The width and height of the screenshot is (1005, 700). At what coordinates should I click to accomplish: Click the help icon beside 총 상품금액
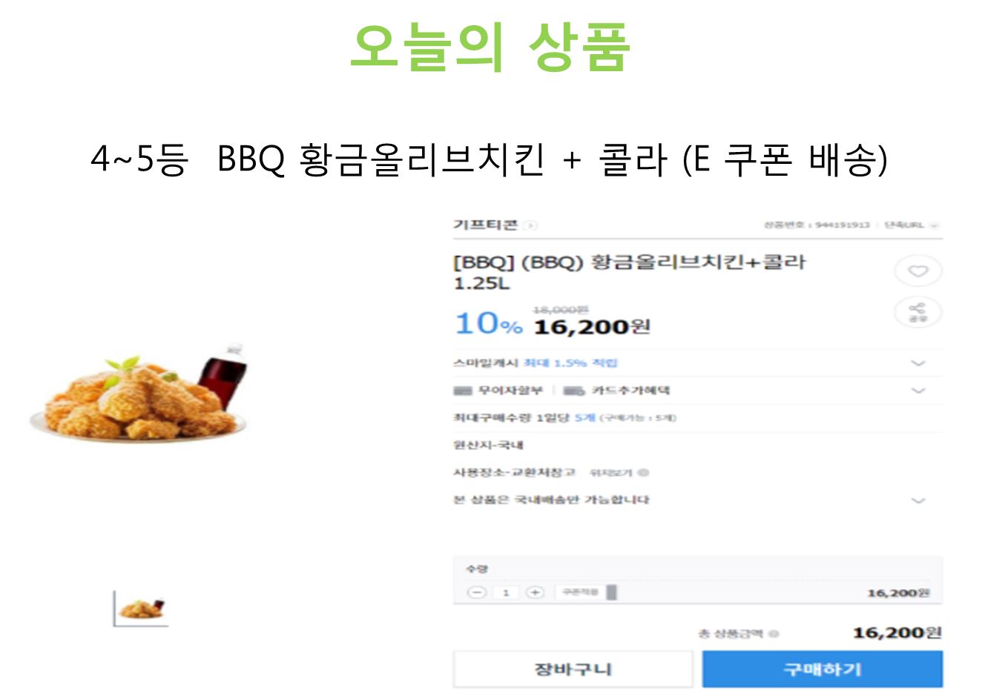[774, 633]
